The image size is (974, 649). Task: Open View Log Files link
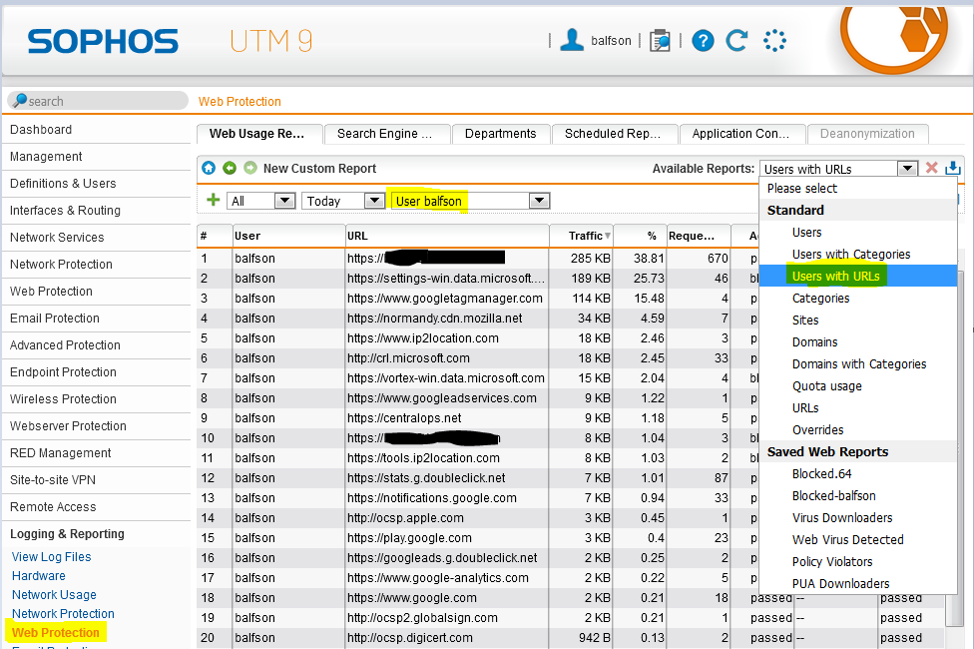click(52, 557)
